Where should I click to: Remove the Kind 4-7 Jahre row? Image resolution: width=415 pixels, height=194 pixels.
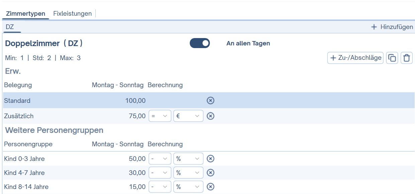point(211,172)
